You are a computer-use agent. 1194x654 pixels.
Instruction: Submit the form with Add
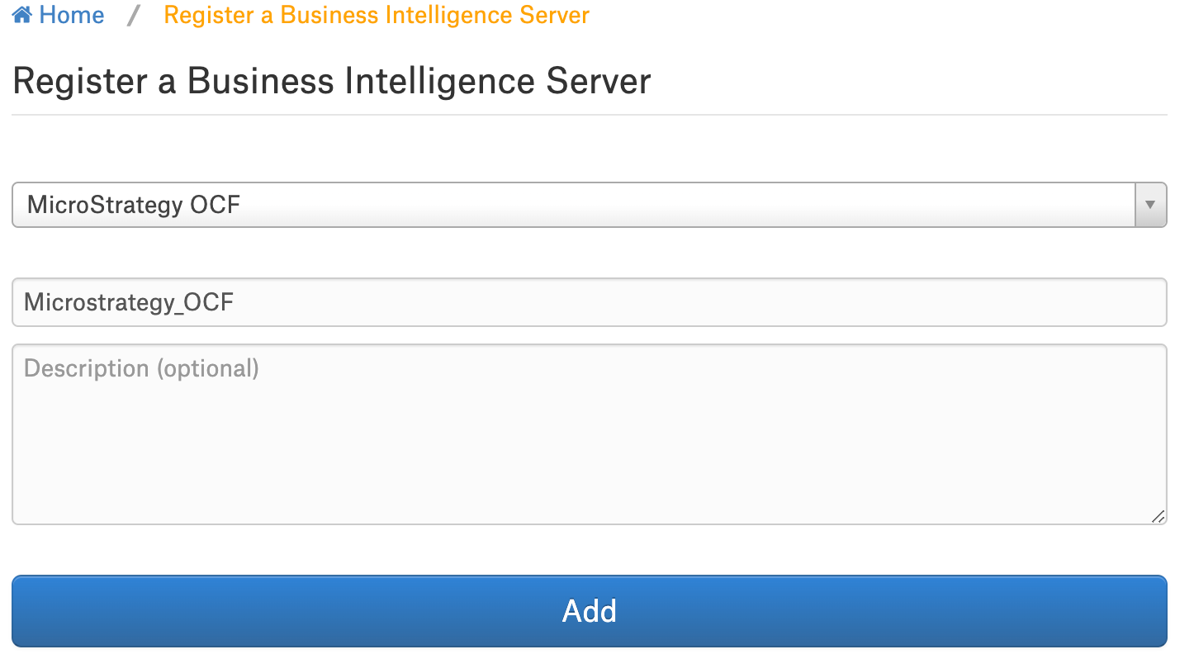(590, 611)
